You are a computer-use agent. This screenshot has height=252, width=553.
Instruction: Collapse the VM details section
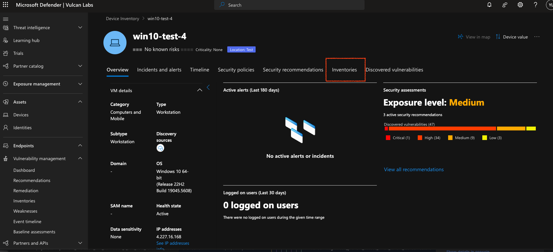[x=200, y=90]
